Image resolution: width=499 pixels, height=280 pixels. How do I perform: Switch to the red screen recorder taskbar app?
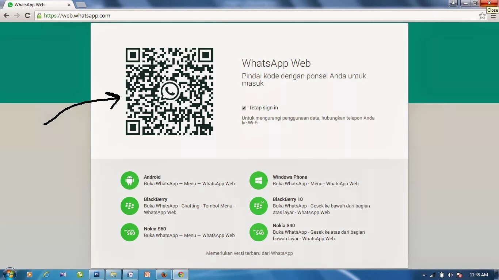[x=147, y=275]
